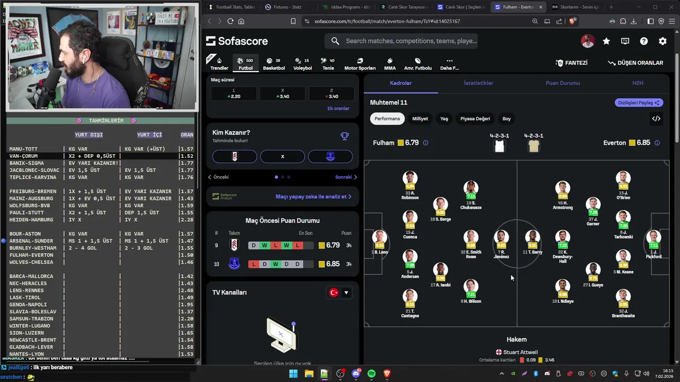Open Spotify from the taskbar
Screen dimensions: 680x382
(x=371, y=374)
